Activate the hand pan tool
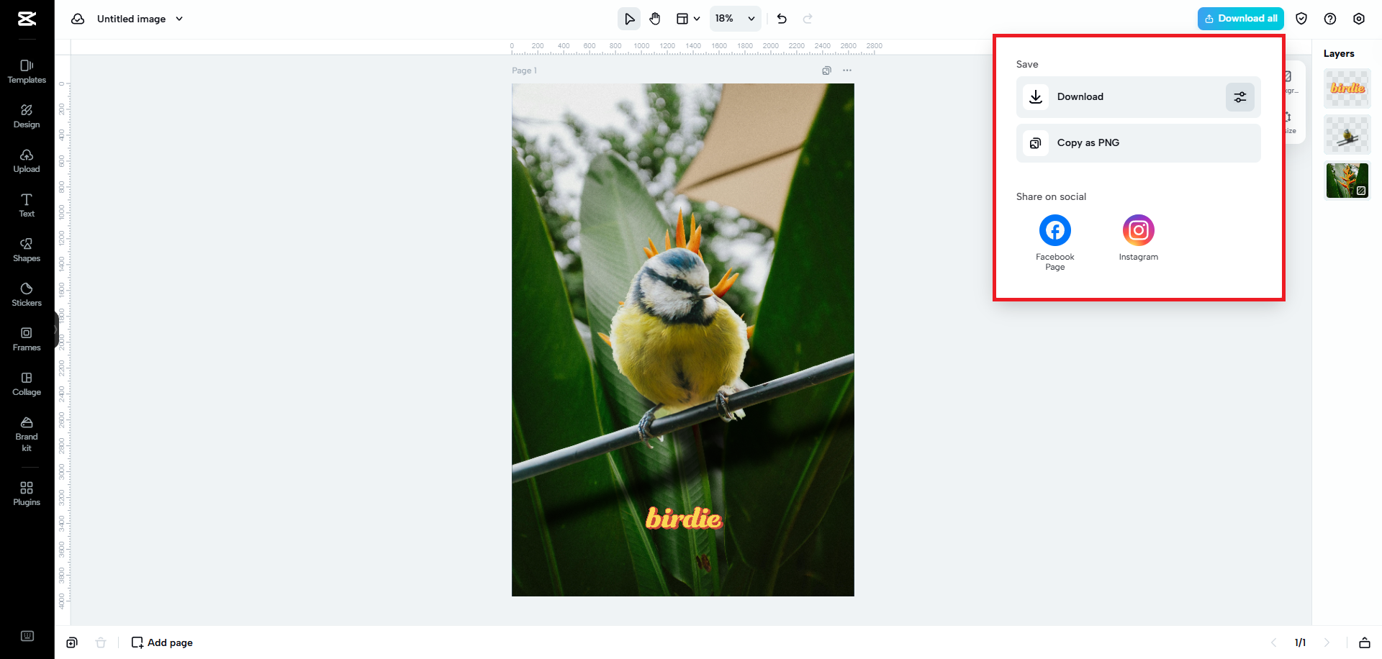This screenshot has height=659, width=1382. (655, 19)
